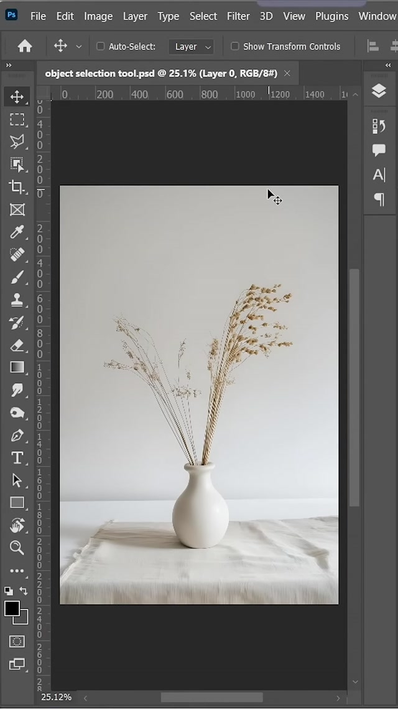
Task: Select the Brush tool
Action: [x=17, y=277]
